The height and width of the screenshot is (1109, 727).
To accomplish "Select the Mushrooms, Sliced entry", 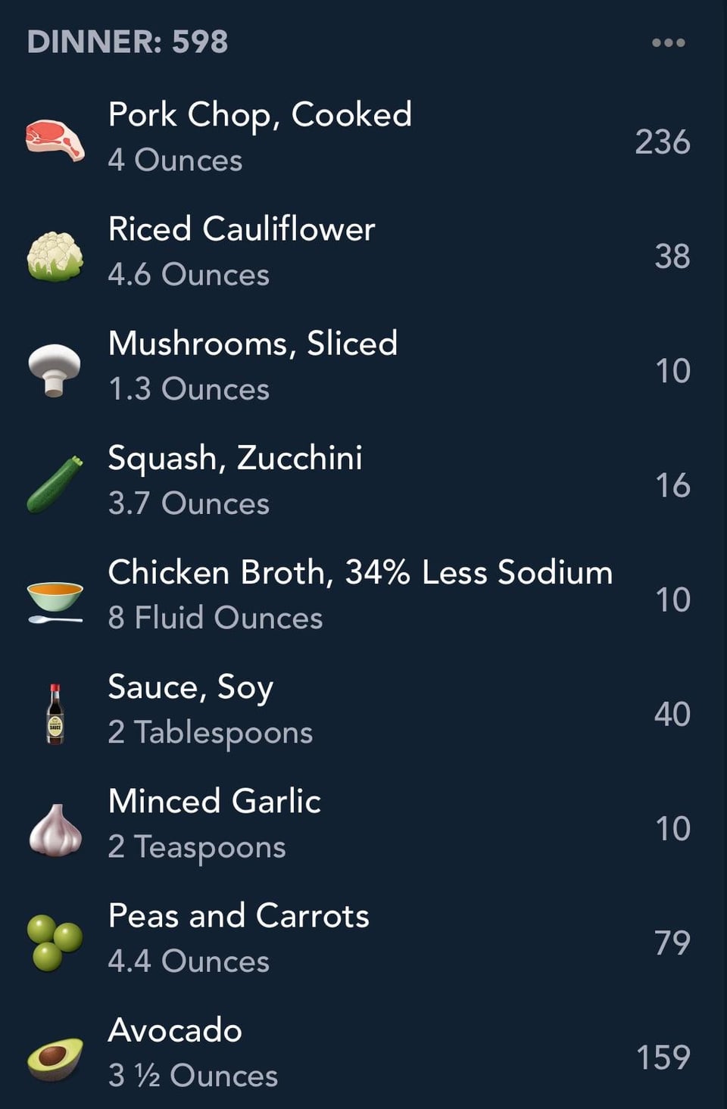I will [x=253, y=344].
